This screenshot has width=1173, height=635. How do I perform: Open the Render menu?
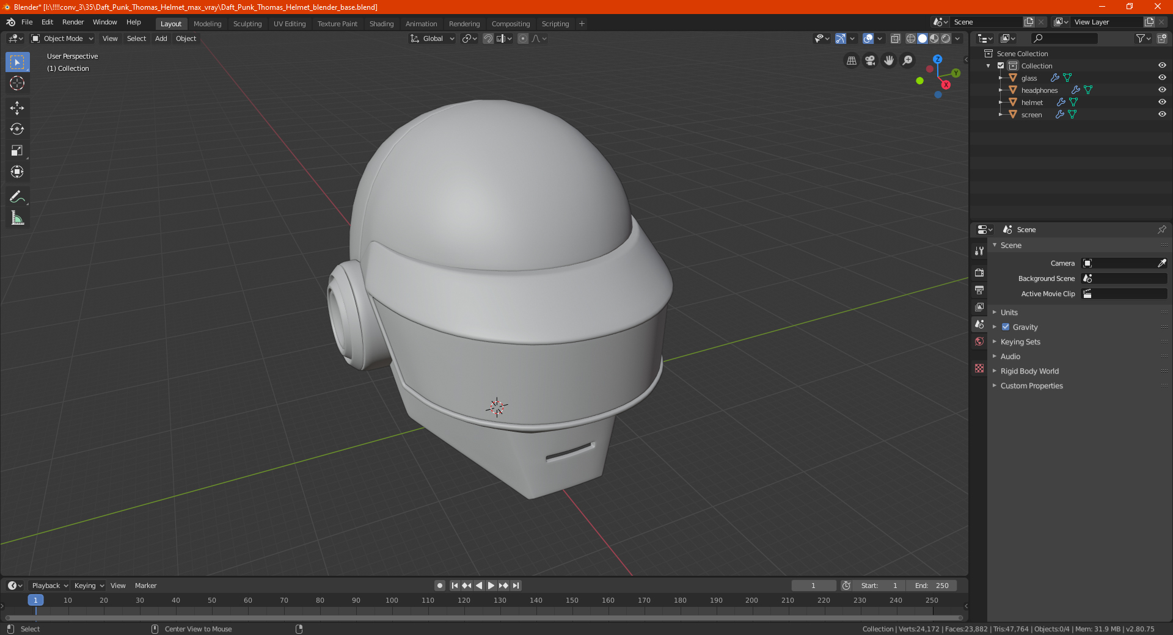point(73,22)
